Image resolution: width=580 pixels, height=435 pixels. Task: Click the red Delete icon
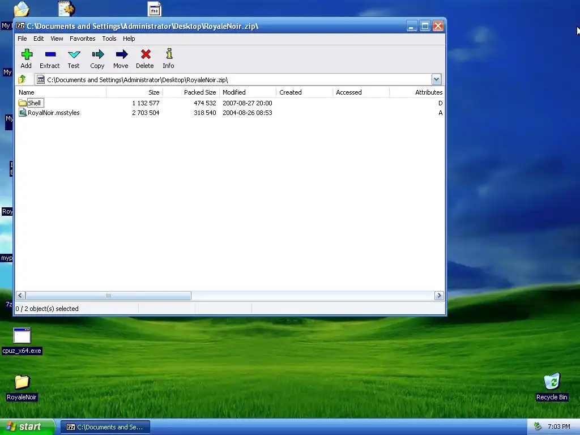point(146,54)
